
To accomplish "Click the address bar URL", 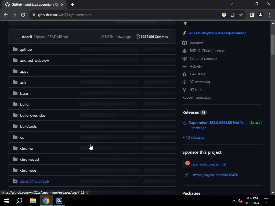I will pos(65,15).
